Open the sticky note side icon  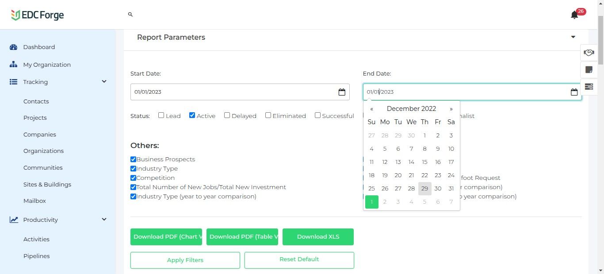(x=589, y=69)
